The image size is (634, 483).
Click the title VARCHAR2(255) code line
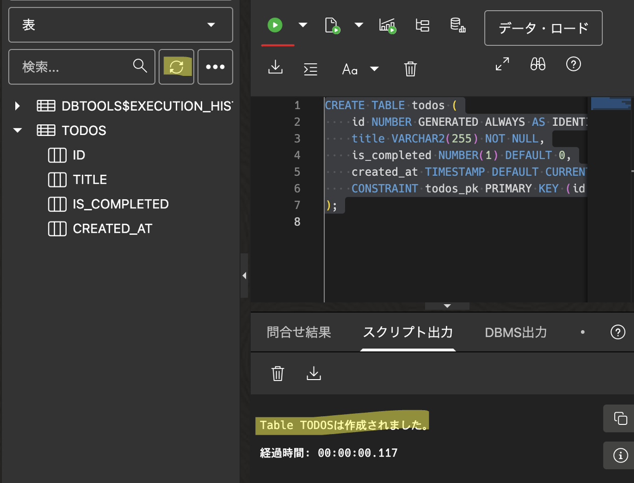tap(448, 139)
